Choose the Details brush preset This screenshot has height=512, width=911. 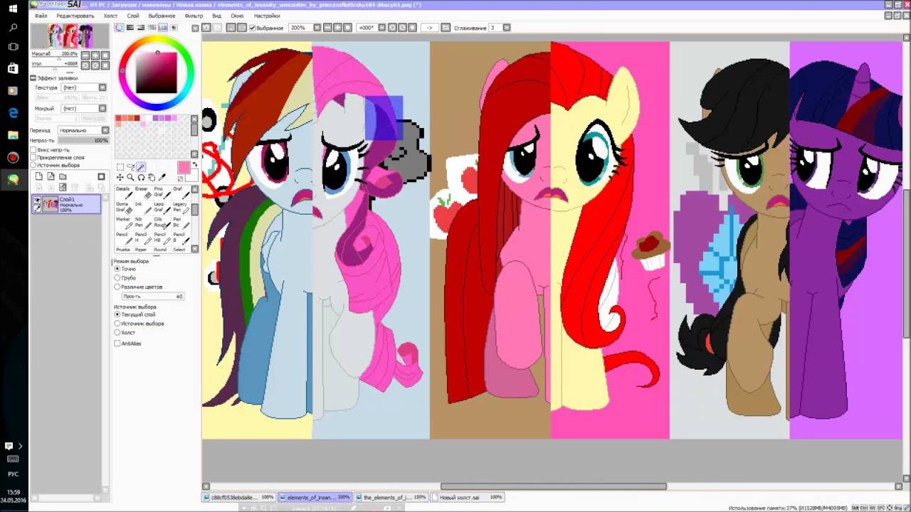coord(124,193)
